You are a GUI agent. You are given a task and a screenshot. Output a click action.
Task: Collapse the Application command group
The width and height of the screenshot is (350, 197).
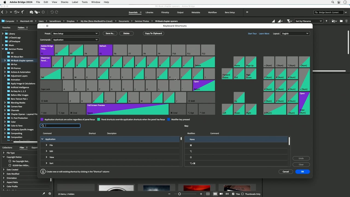point(42,139)
